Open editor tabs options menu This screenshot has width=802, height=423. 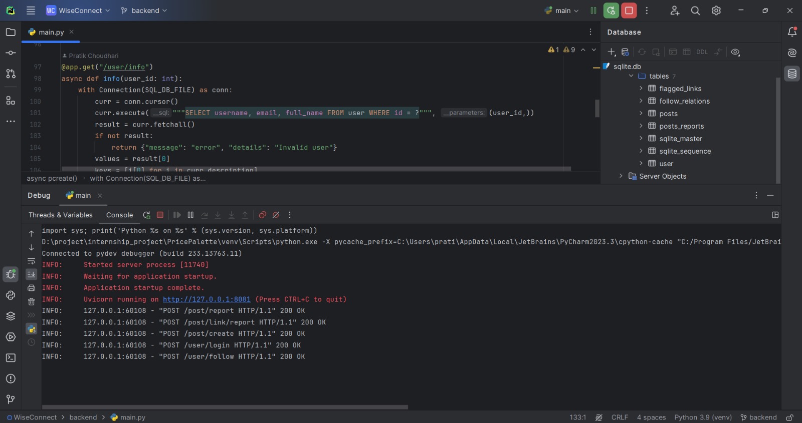(x=590, y=32)
